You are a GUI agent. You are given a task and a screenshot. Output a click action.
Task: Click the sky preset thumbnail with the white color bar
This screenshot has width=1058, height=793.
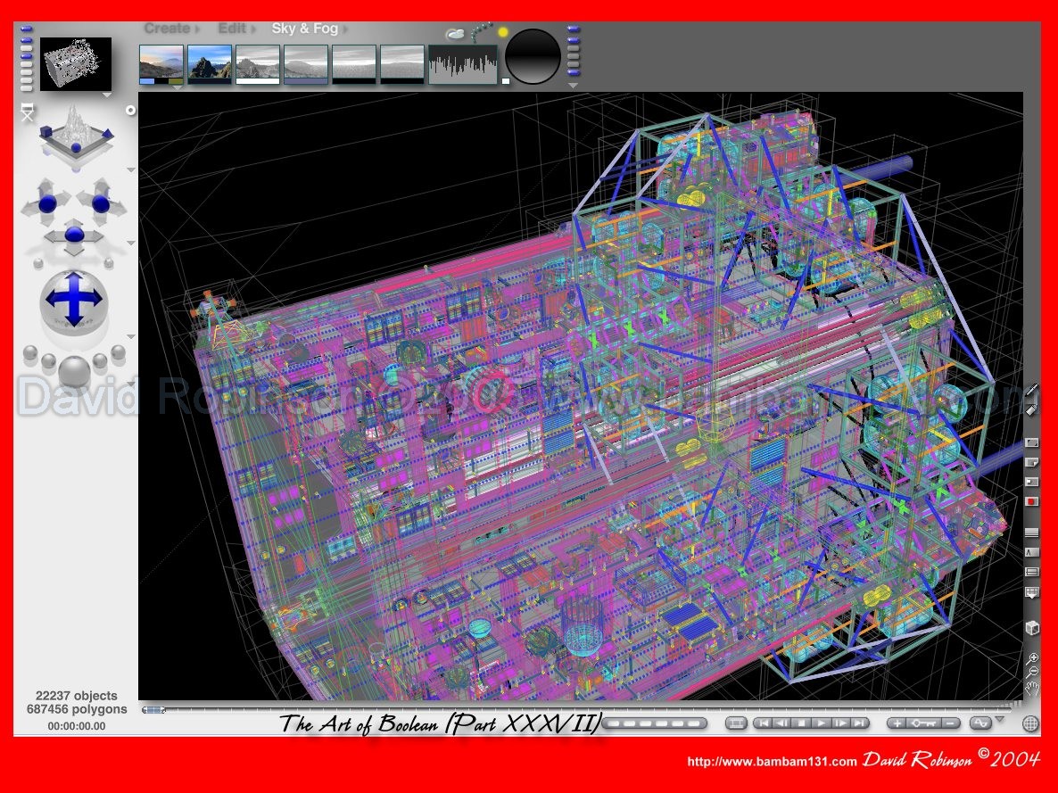tap(257, 64)
